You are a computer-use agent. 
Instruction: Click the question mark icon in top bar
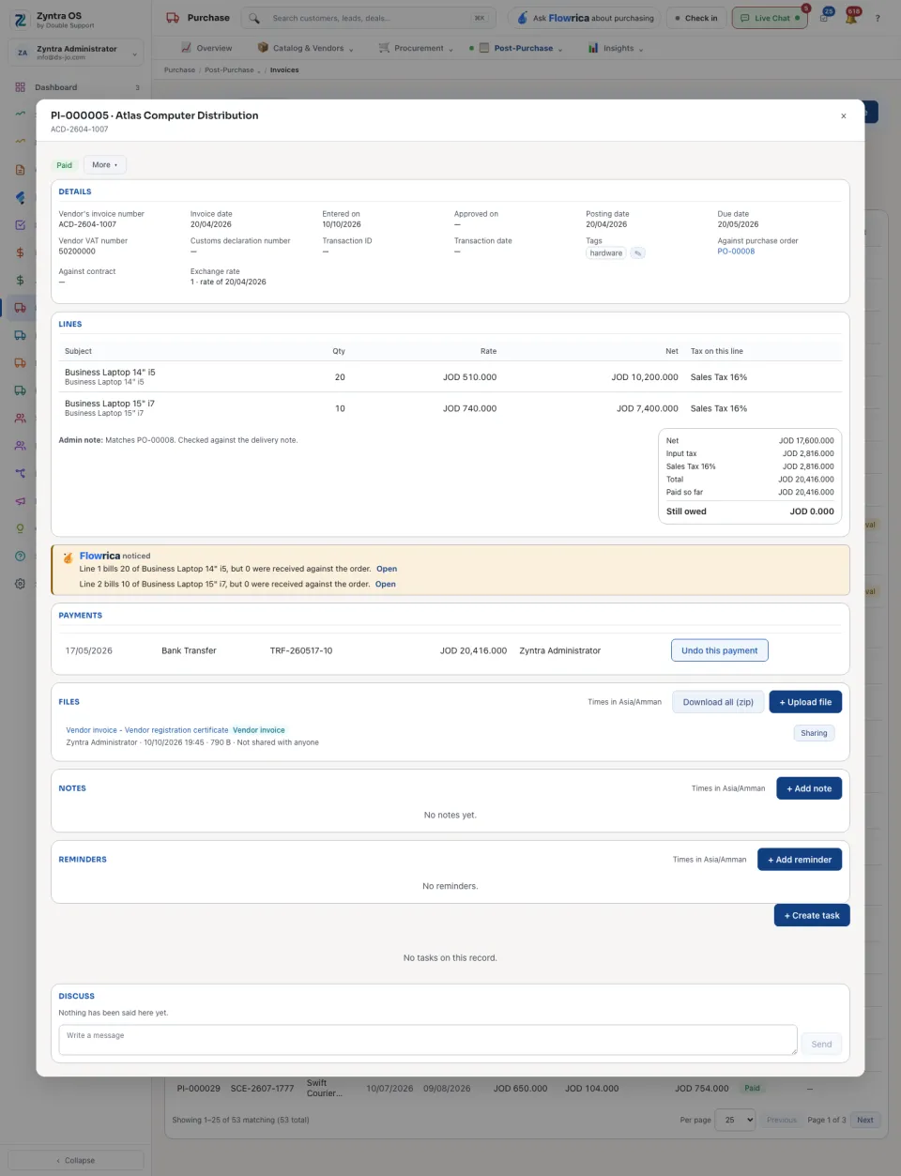pyautogui.click(x=878, y=18)
